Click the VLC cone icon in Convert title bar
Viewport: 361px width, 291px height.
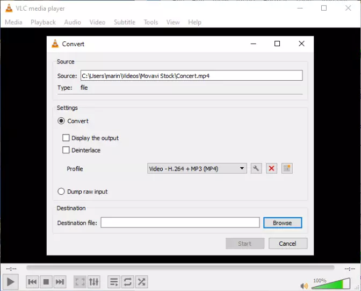[55, 44]
